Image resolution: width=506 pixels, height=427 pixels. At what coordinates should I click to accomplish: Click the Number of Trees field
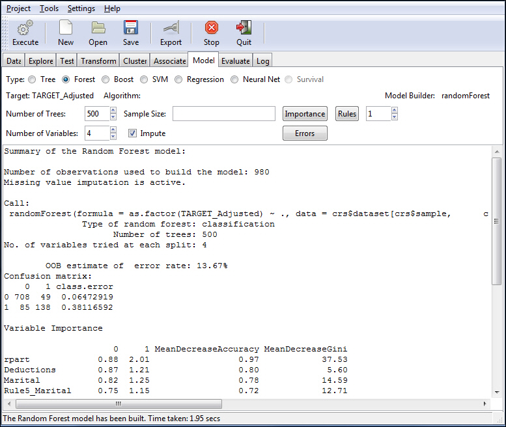pos(97,114)
